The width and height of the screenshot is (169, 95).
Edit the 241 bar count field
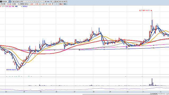[45, 2]
